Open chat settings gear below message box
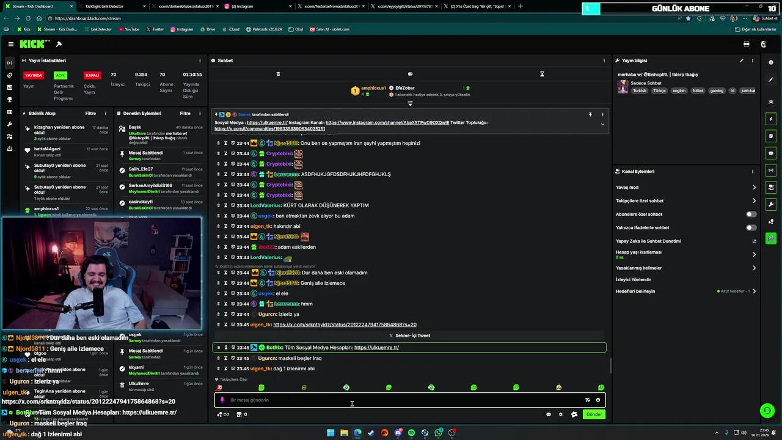The height and width of the screenshot is (440, 782). 561,414
